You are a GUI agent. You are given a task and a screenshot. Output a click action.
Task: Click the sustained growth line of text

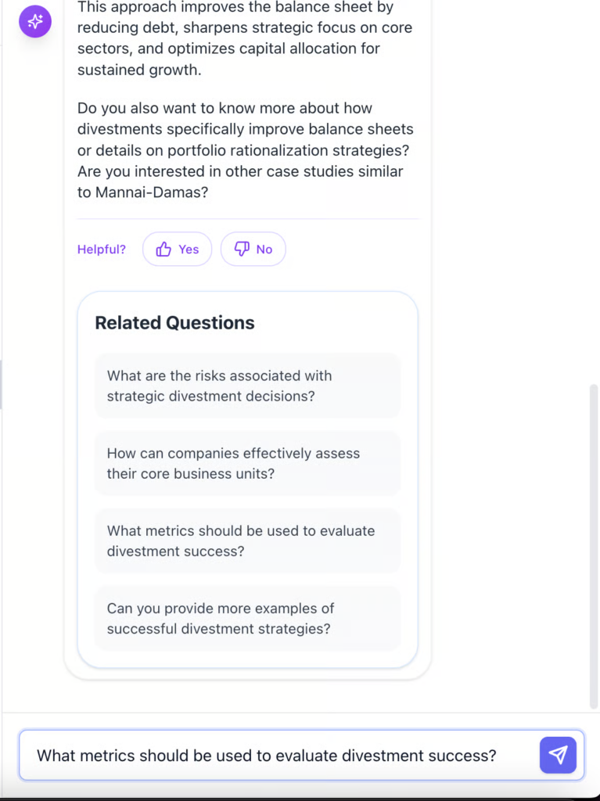pos(139,70)
